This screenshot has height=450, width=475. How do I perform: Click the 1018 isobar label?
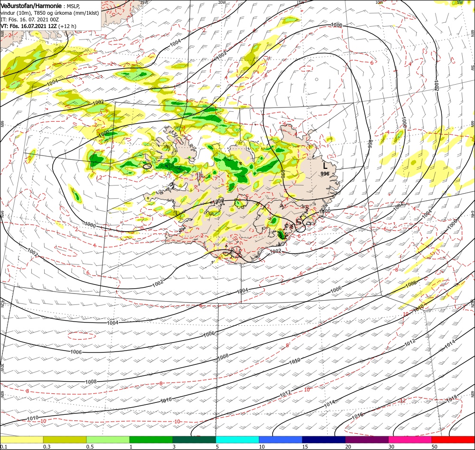[x=452, y=399]
